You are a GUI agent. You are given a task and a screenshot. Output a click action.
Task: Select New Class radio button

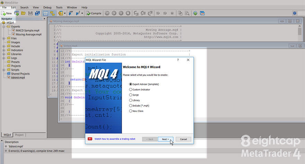(x=131, y=111)
